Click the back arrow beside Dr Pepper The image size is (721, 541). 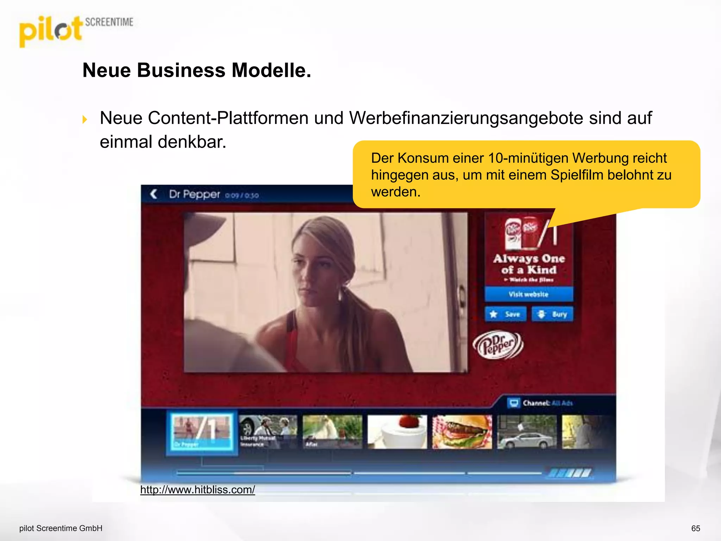pos(153,194)
